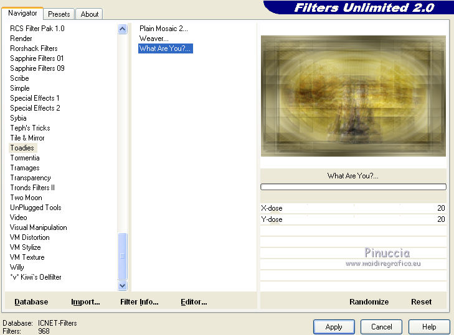
Task: Apply the selected filter
Action: pos(334,327)
